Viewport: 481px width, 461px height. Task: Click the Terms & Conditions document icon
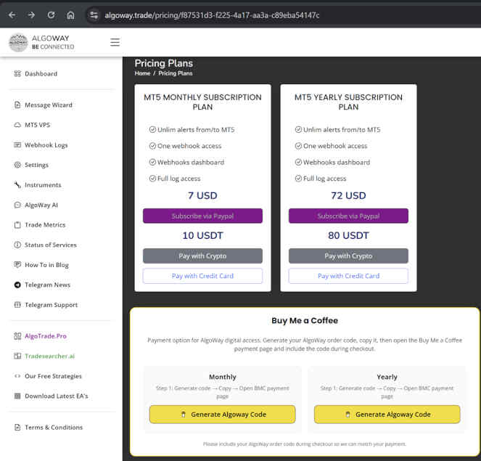point(17,427)
